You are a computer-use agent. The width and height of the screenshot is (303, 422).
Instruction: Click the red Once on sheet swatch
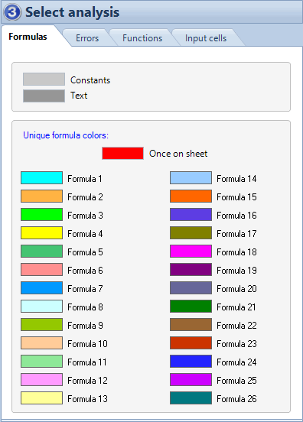click(122, 153)
